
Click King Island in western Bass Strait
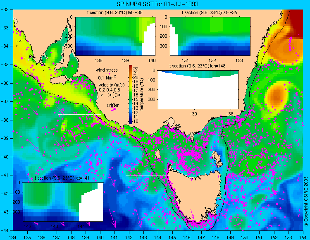158,154
